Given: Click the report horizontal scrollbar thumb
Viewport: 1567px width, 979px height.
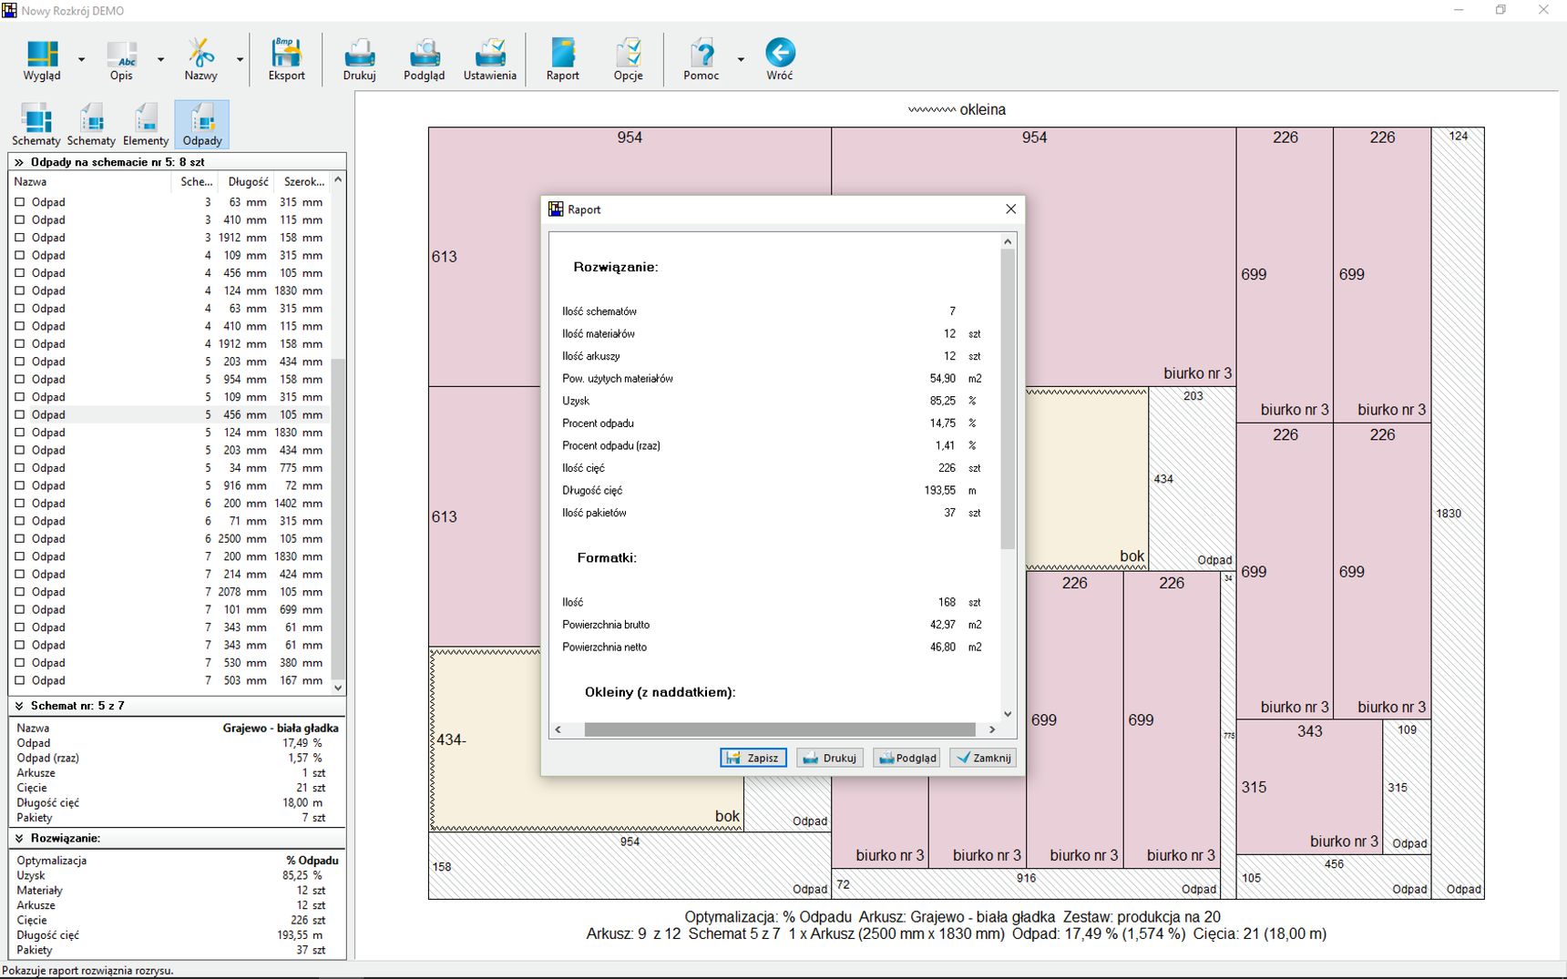Looking at the screenshot, I should [780, 729].
